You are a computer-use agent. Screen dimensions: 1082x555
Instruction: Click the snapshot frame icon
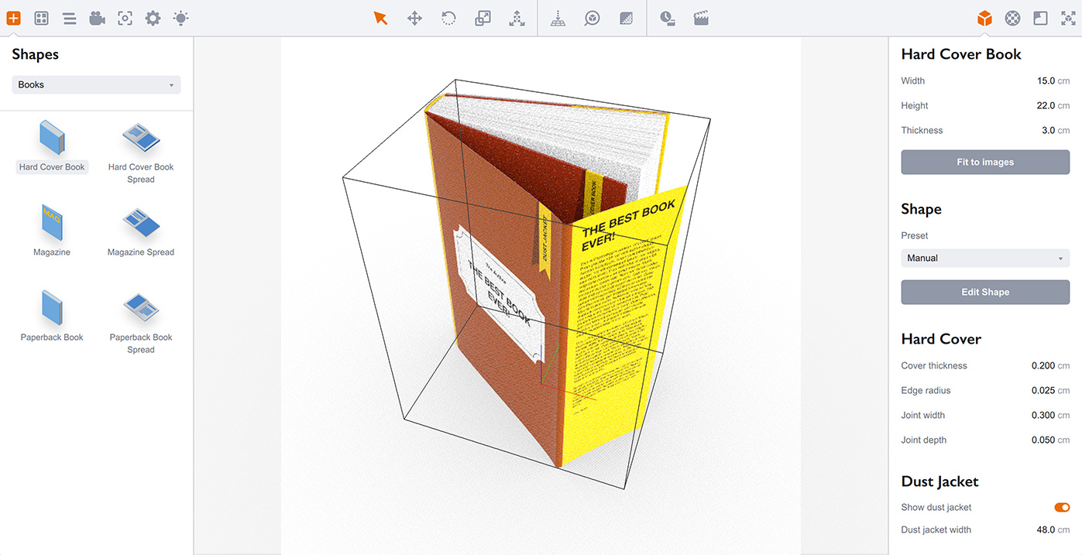(x=125, y=18)
